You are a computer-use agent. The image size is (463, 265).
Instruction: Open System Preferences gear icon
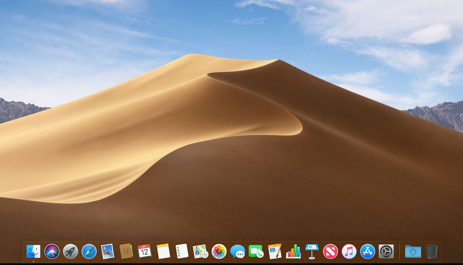pos(386,251)
